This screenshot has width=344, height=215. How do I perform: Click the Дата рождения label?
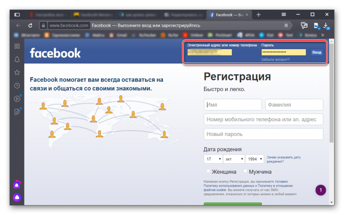[222, 149]
